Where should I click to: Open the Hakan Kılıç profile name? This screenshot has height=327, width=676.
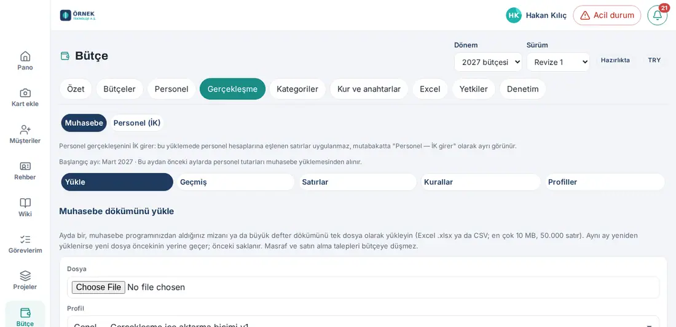[546, 15]
